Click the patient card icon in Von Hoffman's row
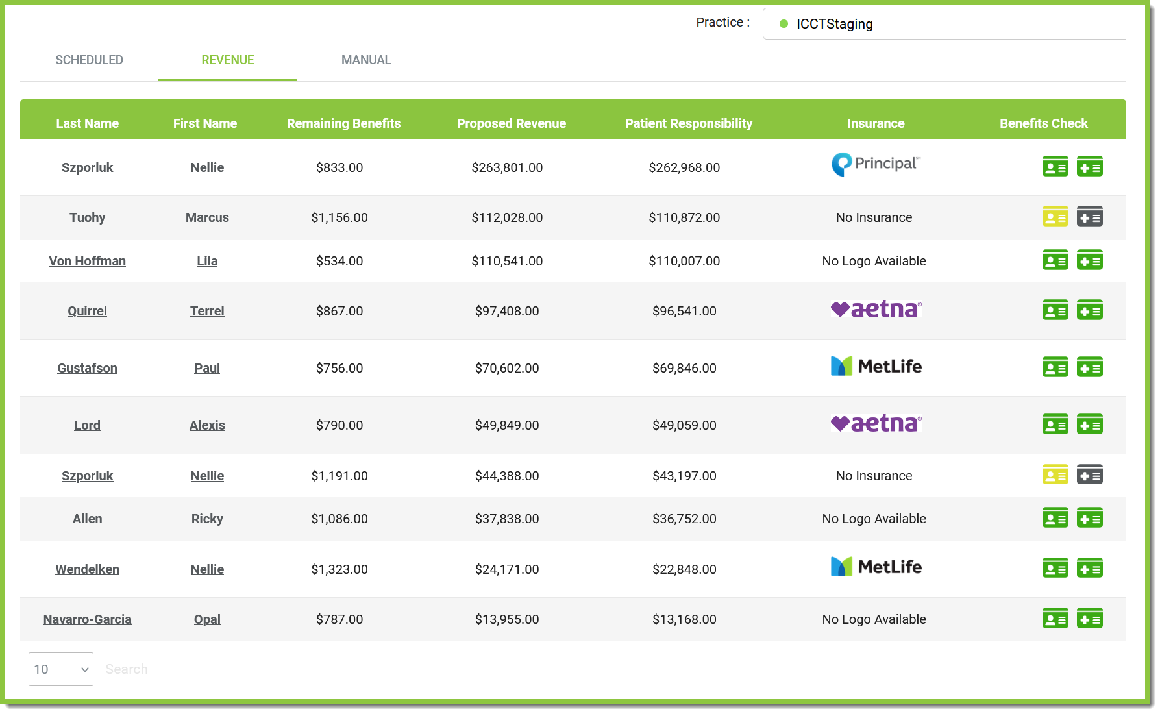Image resolution: width=1160 pixels, height=714 pixels. point(1055,260)
